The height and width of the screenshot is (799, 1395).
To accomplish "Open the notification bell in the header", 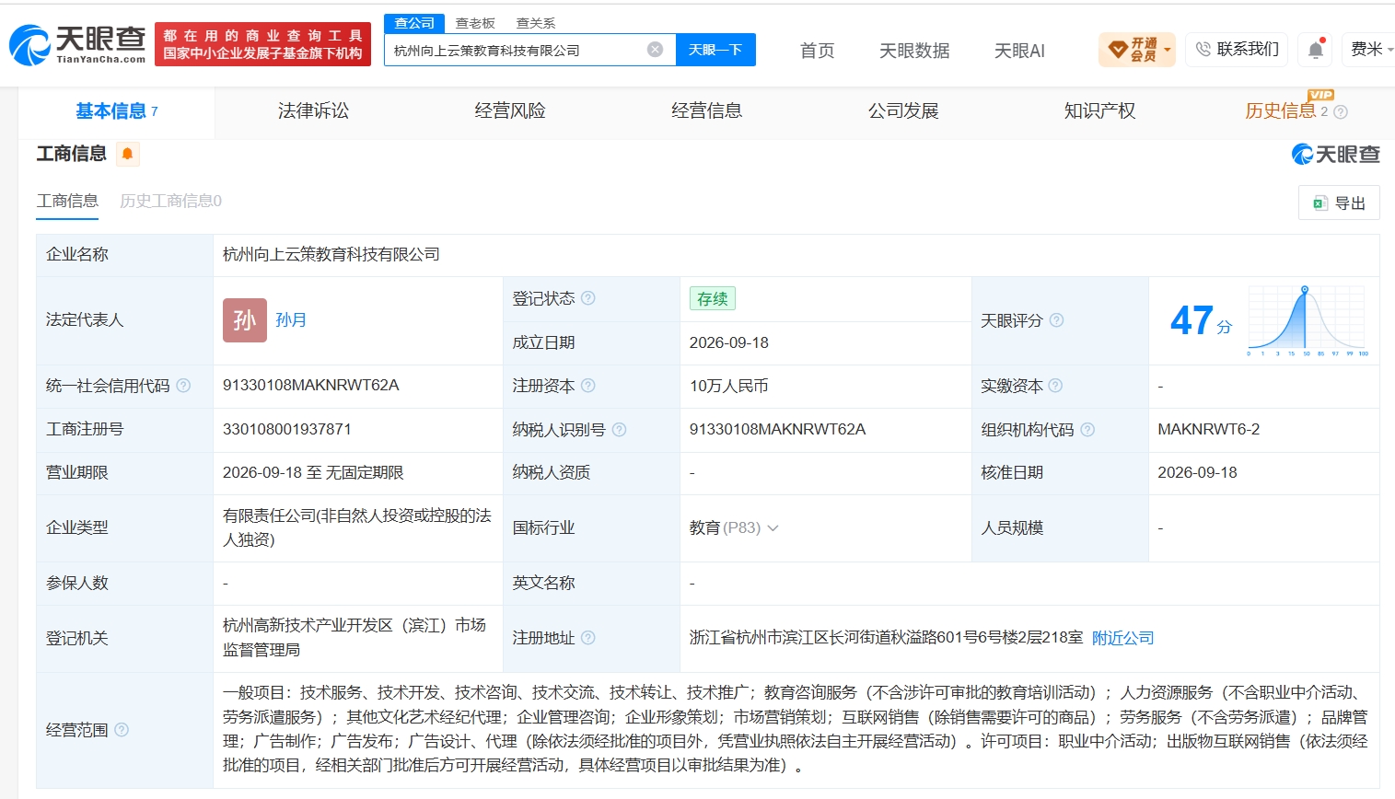I will click(x=1316, y=50).
